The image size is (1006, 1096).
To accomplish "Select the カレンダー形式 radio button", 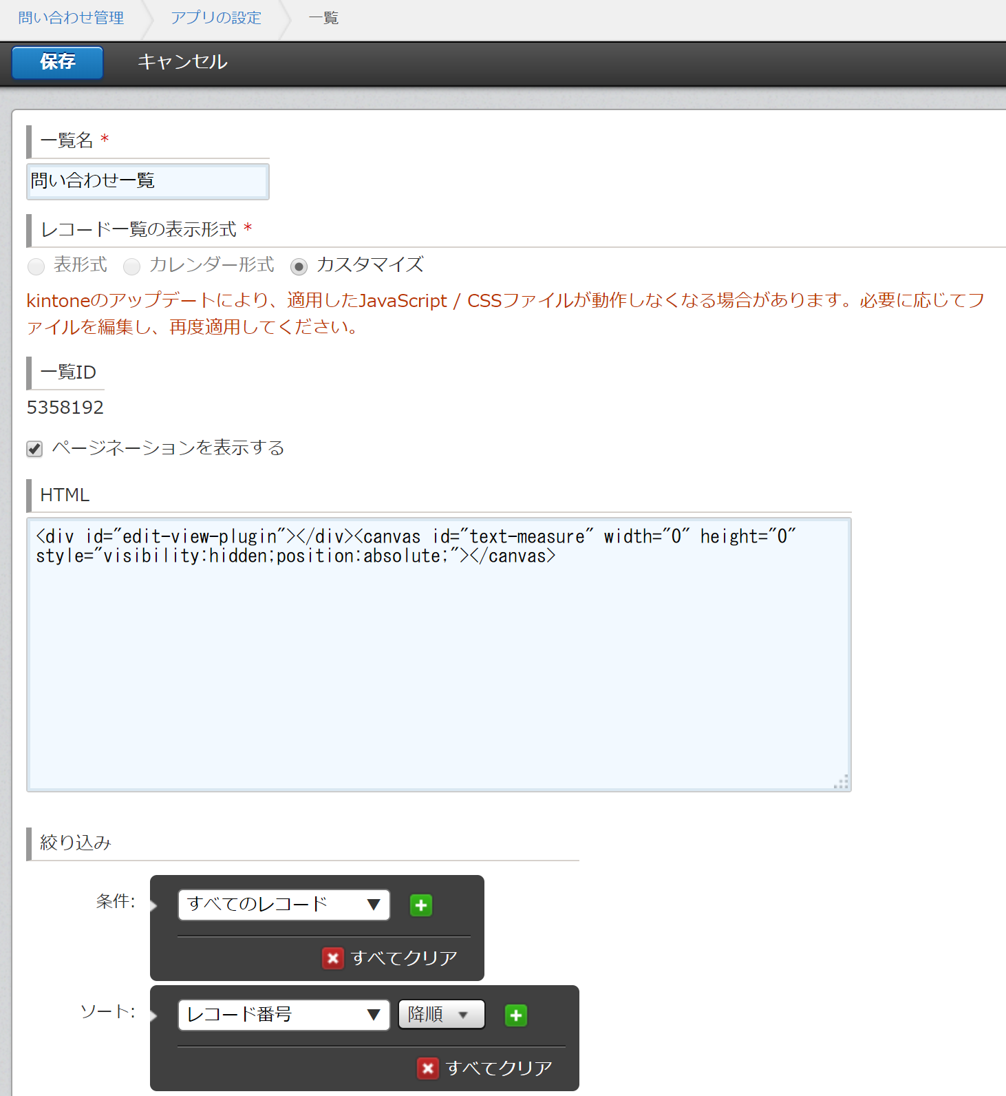I will coord(131,266).
